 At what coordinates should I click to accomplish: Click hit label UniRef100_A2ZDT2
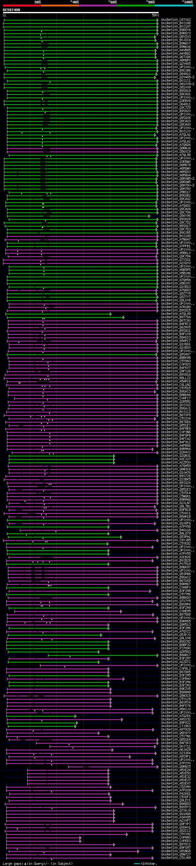tap(176, 662)
